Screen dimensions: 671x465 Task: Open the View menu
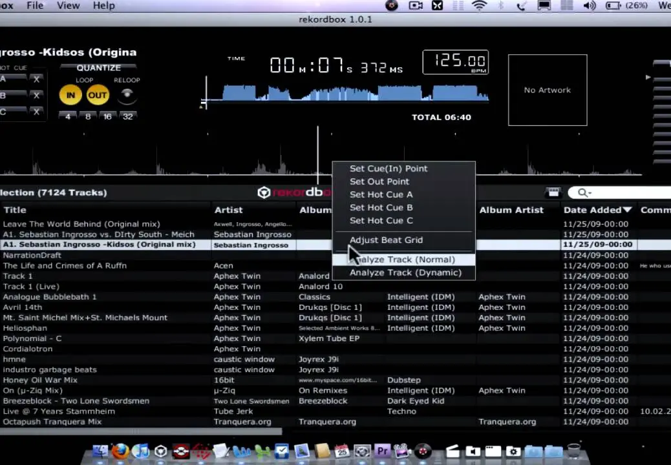coord(68,6)
